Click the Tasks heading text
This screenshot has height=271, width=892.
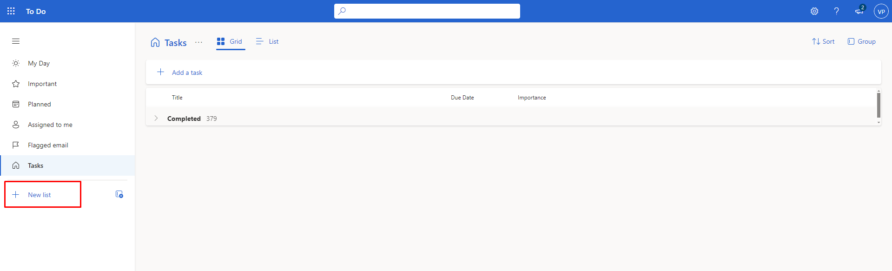(176, 43)
